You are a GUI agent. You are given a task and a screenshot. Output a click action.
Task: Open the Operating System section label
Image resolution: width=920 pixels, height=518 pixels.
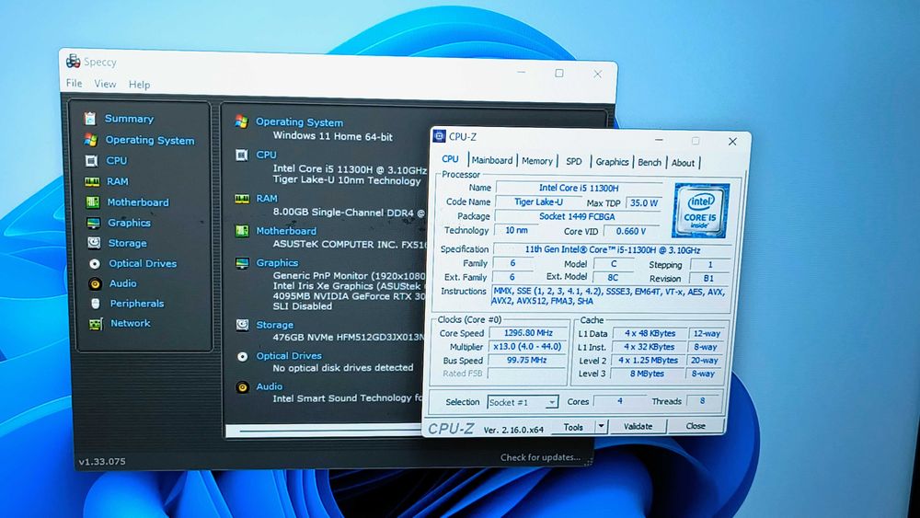150,140
